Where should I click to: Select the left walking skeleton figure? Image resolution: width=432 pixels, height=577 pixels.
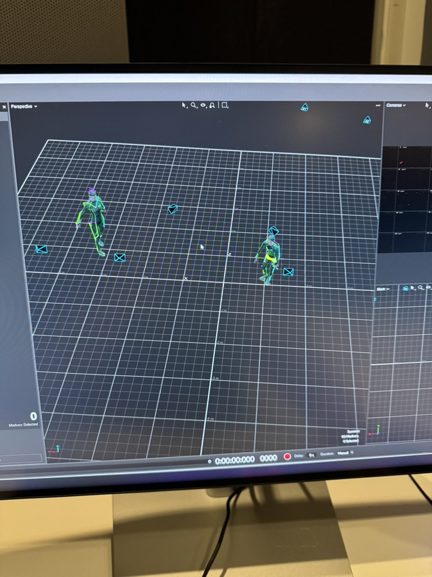93,221
